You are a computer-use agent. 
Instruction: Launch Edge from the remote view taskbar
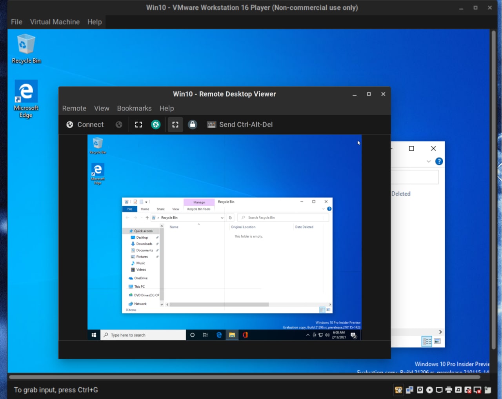tap(219, 335)
